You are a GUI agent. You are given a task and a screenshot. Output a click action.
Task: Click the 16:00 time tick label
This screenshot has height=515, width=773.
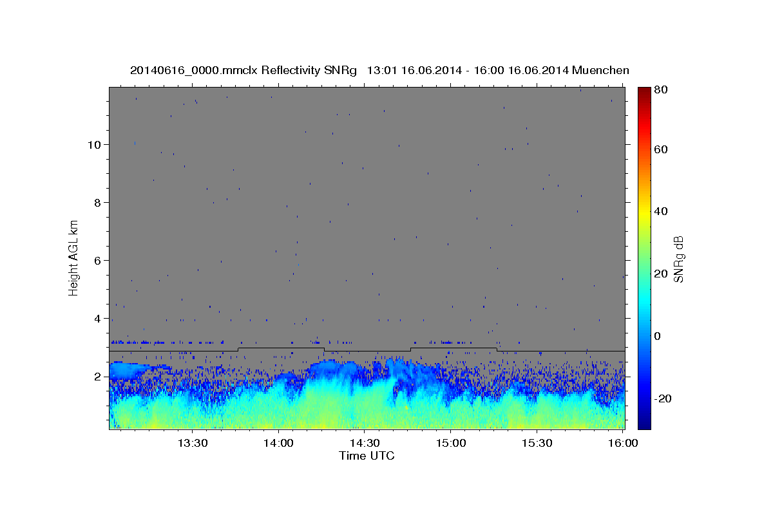(x=624, y=443)
